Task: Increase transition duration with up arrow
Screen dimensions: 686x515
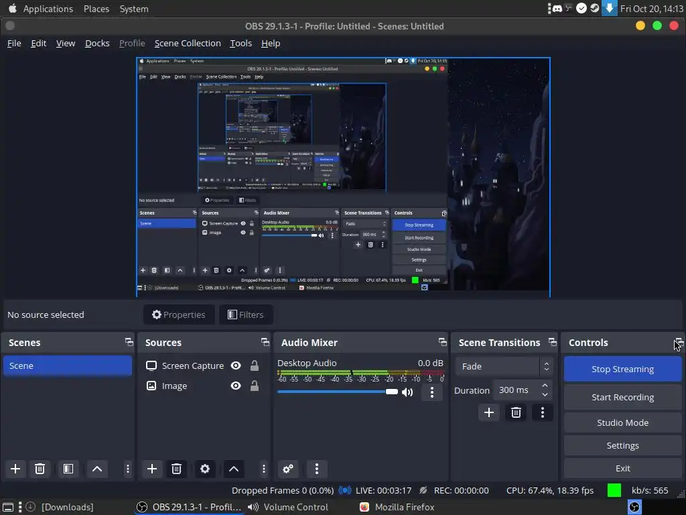Action: click(545, 386)
